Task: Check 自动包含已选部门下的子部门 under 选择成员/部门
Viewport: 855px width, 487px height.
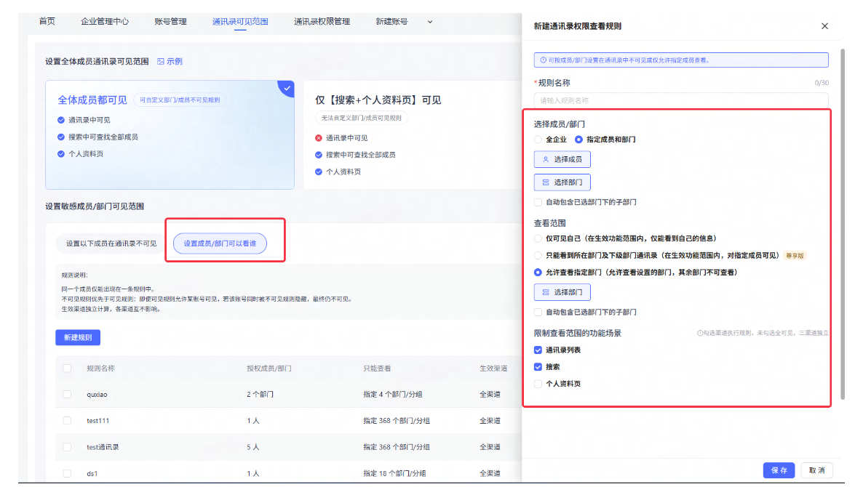Action: click(x=538, y=202)
